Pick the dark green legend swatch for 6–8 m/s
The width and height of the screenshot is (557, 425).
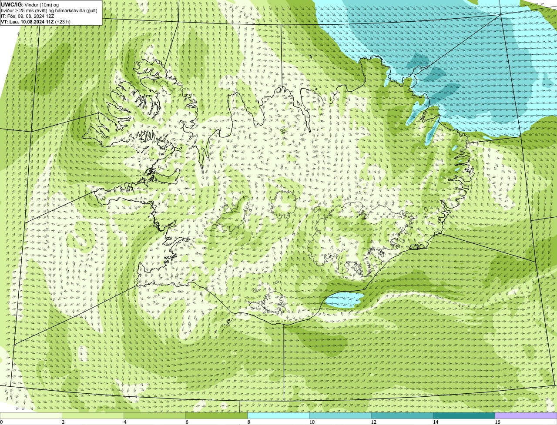tap(217, 415)
